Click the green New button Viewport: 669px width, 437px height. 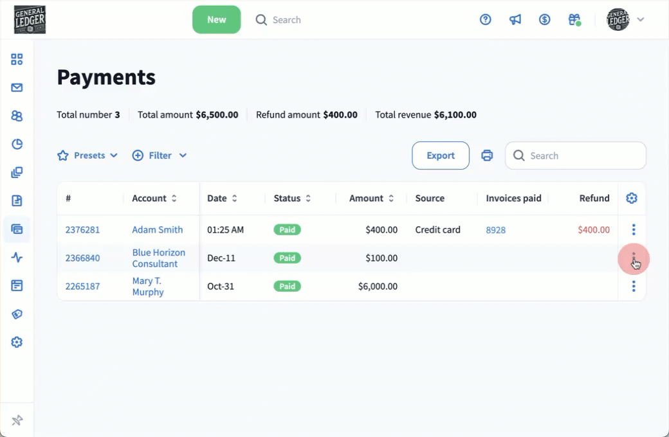(216, 20)
